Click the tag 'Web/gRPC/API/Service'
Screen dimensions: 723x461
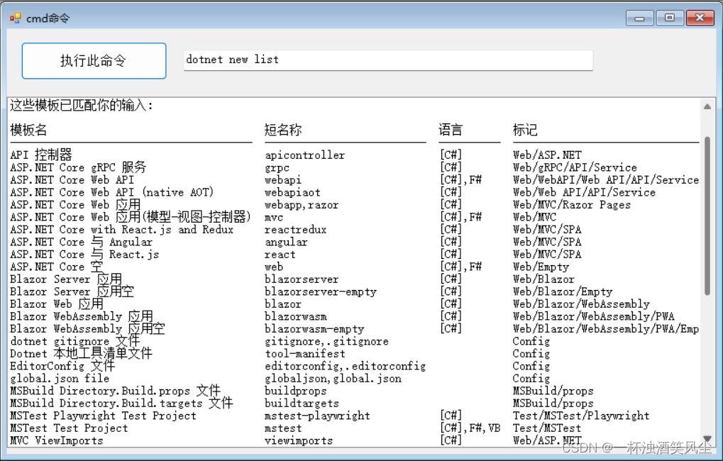click(x=575, y=168)
